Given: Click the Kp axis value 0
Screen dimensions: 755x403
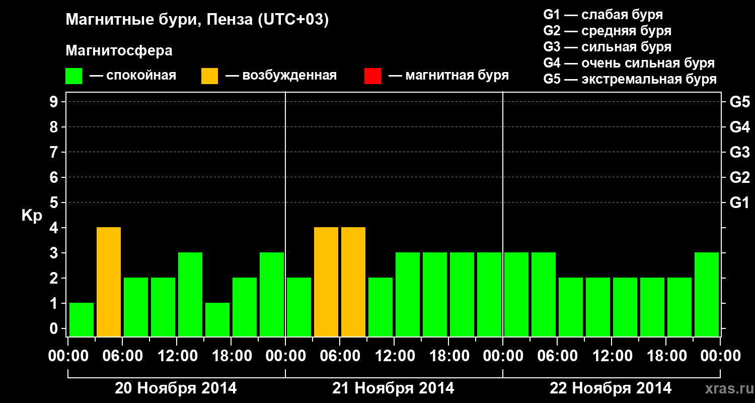Looking at the screenshot, I should coord(55,328).
